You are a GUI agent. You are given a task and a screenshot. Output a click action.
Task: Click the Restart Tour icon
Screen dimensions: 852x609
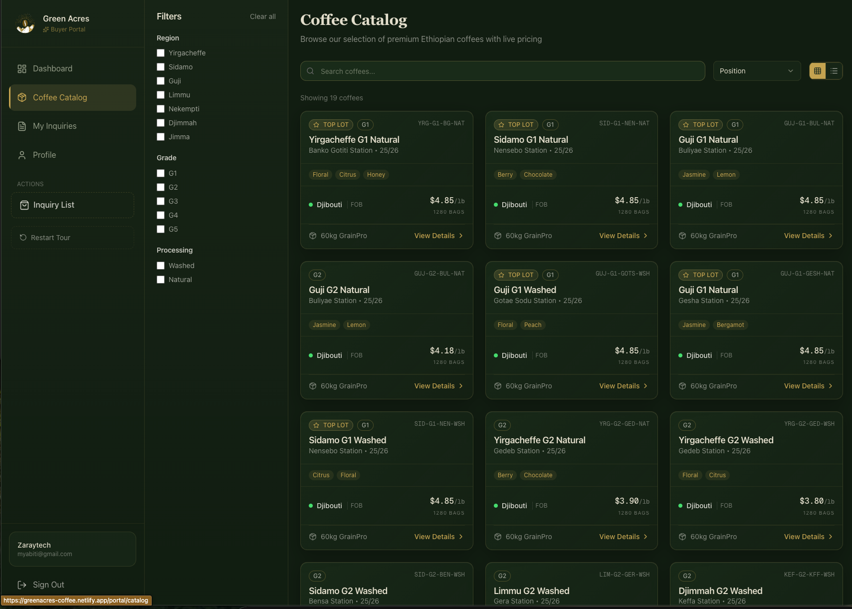(23, 238)
